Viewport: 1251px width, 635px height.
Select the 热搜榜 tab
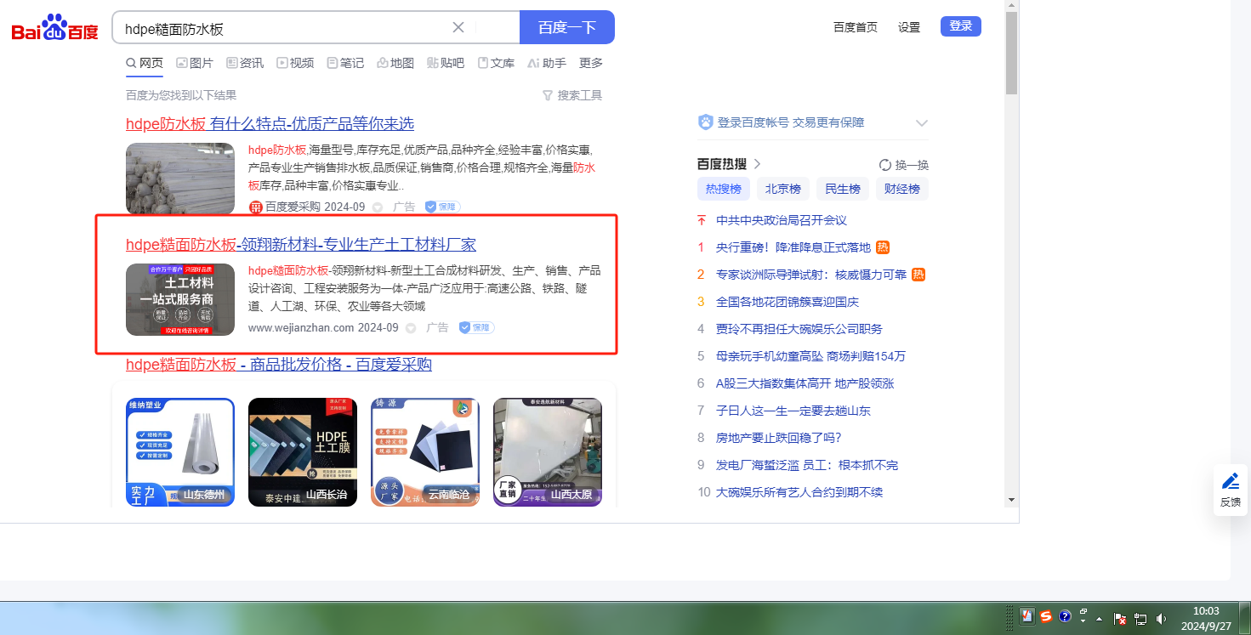[x=724, y=189]
